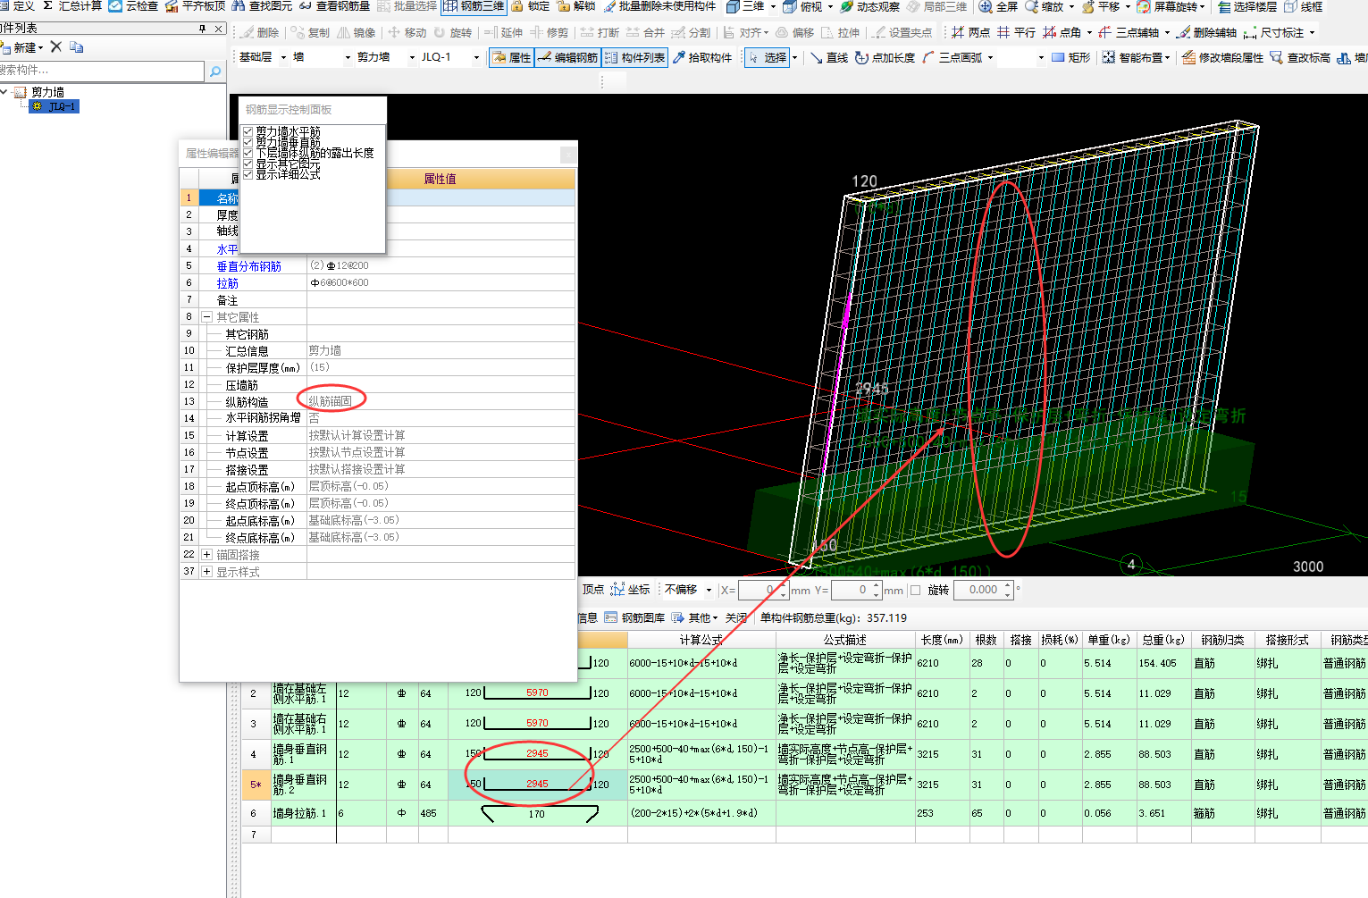The width and height of the screenshot is (1368, 898).
Task: Toggle 显示详细公式 checkbox
Action: [248, 174]
